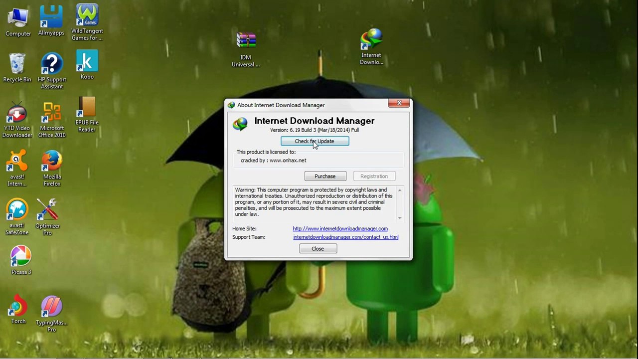Click the Close button at dialog bottom
This screenshot has height=359, width=638.
click(x=318, y=249)
